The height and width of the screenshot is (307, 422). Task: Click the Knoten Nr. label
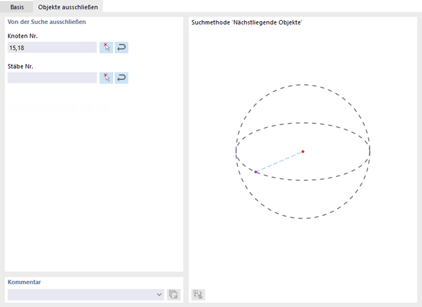[x=23, y=36]
